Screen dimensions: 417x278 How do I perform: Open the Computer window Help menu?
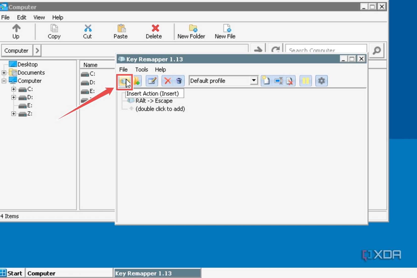tap(58, 17)
